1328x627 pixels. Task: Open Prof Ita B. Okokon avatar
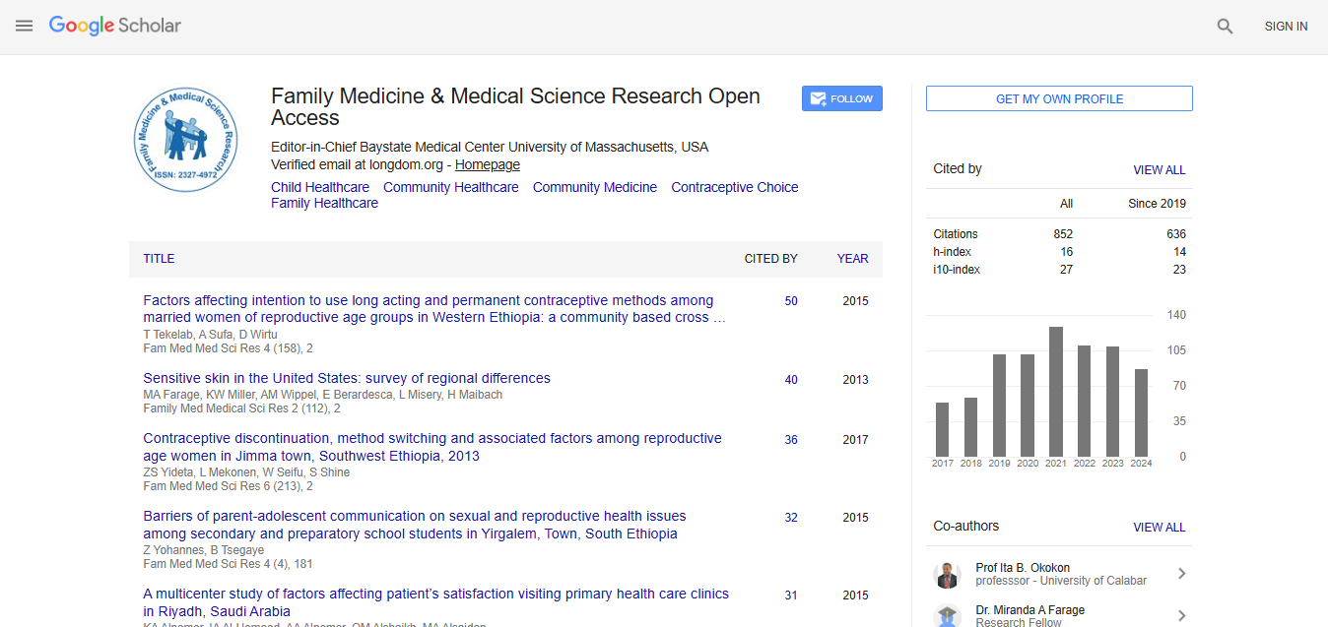tap(947, 575)
